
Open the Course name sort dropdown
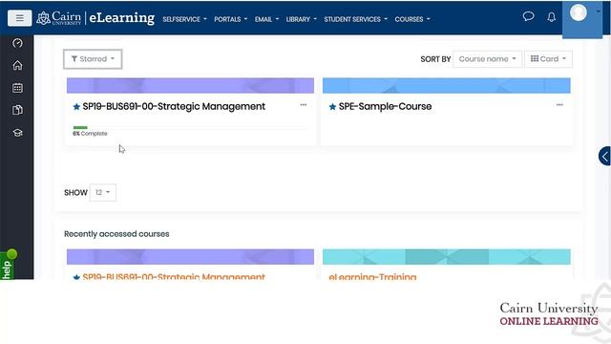tap(487, 59)
